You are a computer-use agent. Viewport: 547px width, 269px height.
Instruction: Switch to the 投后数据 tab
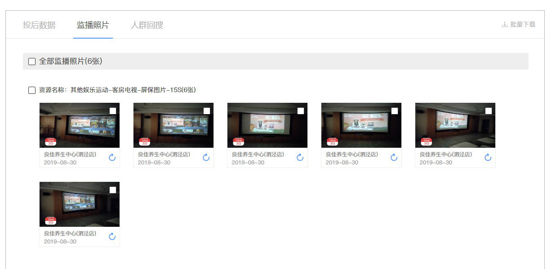(x=39, y=25)
